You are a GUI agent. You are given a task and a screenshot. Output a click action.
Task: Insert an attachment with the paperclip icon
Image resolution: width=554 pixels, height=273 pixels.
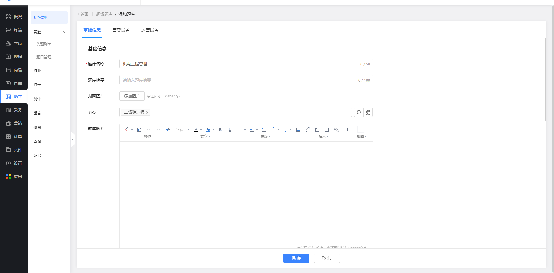(x=336, y=130)
